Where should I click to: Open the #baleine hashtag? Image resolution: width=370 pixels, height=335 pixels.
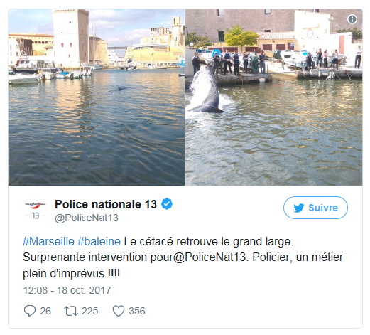99,242
